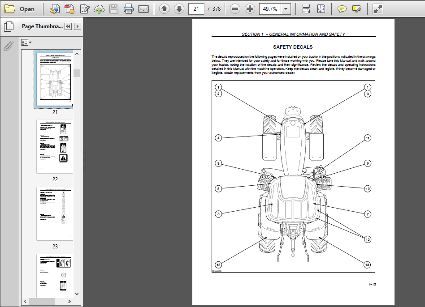This screenshot has height=307, width=425.
Task: Expand the Page Thumbnails pane
Action: (x=78, y=26)
